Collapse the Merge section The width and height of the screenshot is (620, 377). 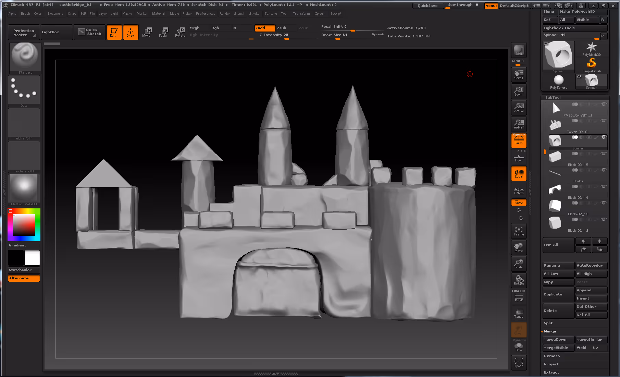click(550, 331)
